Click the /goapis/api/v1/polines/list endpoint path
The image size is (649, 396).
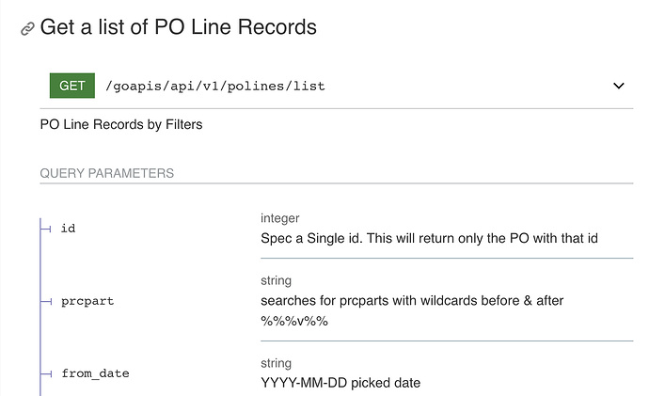(x=214, y=87)
